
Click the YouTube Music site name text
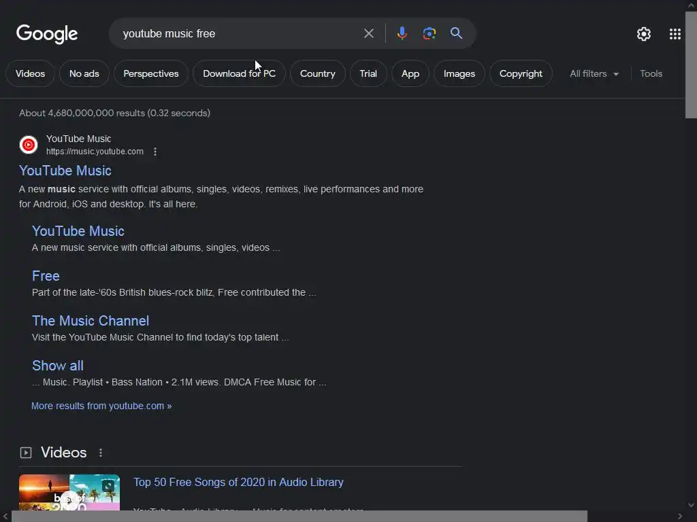pyautogui.click(x=79, y=139)
